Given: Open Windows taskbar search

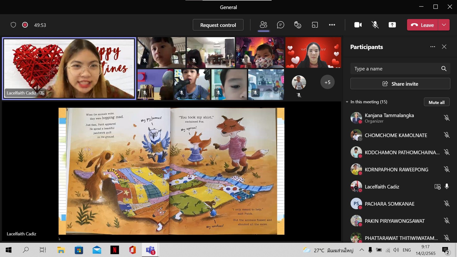Looking at the screenshot, I should coord(26,250).
